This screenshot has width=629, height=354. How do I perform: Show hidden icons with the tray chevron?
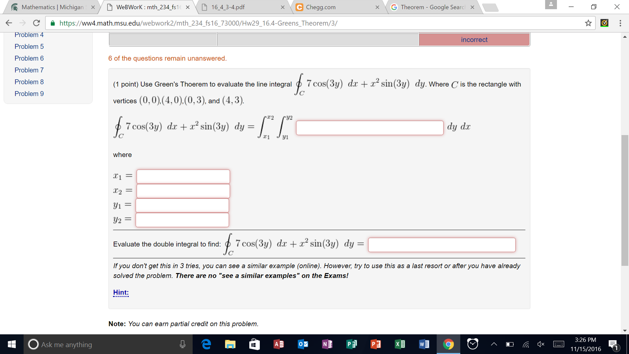493,344
